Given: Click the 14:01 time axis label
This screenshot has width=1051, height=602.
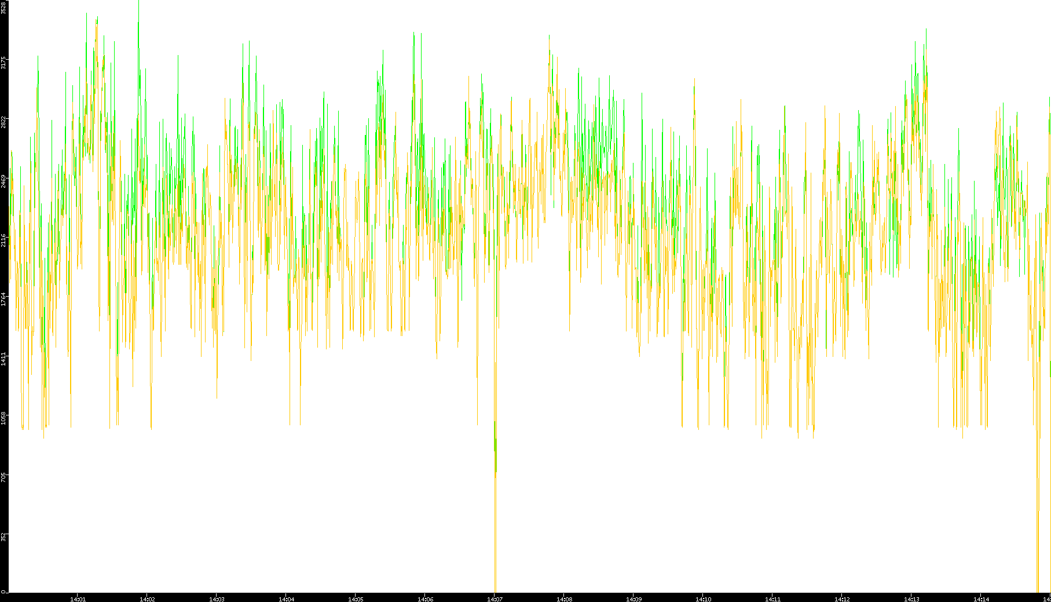Looking at the screenshot, I should click(x=78, y=599).
